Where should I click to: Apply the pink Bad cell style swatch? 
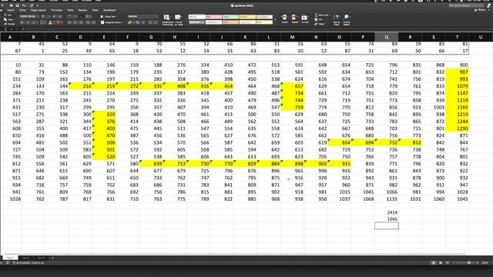click(x=213, y=17)
